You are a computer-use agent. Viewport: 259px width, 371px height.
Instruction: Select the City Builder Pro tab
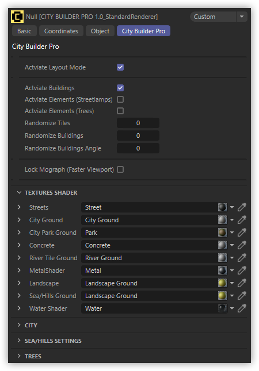click(x=143, y=31)
